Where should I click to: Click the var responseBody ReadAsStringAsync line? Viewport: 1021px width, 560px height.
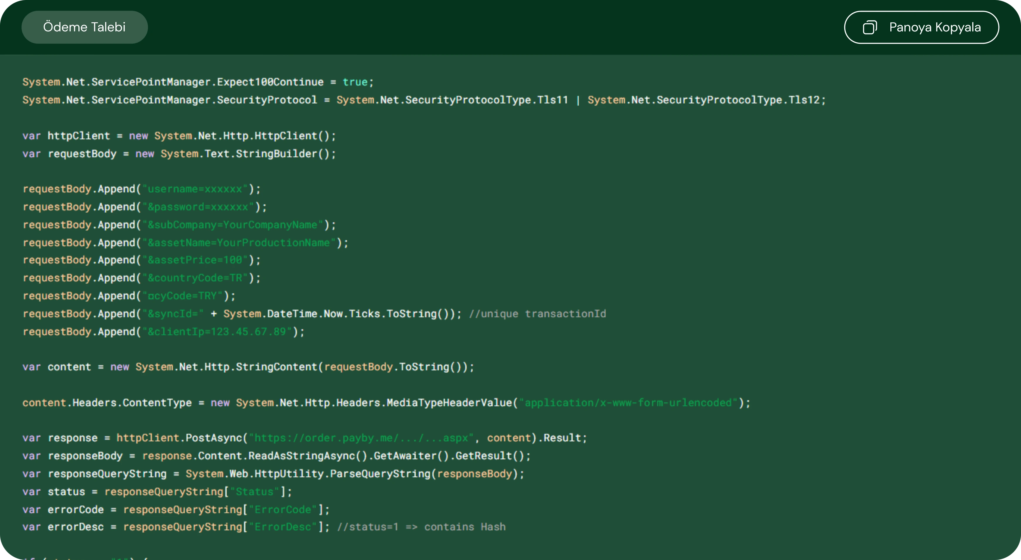point(276,456)
